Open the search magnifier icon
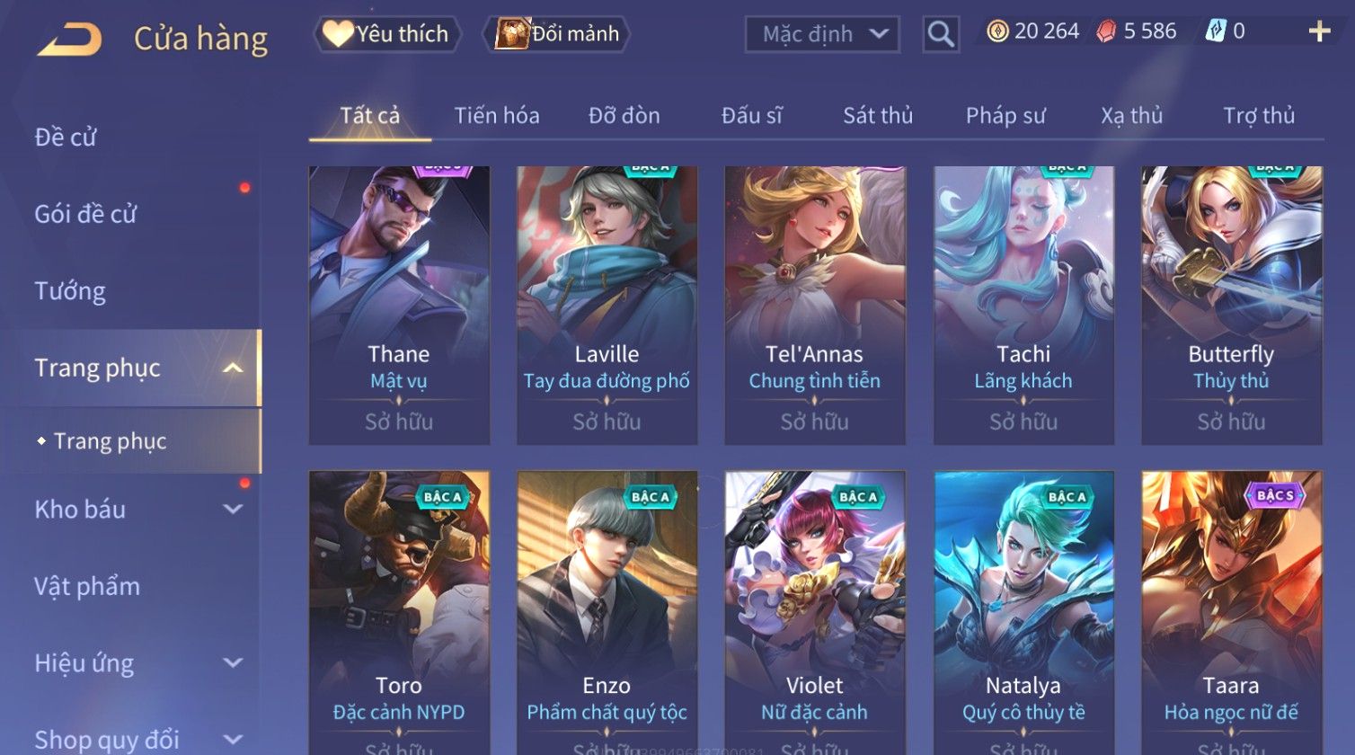Viewport: 1355px width, 755px height. [x=941, y=34]
